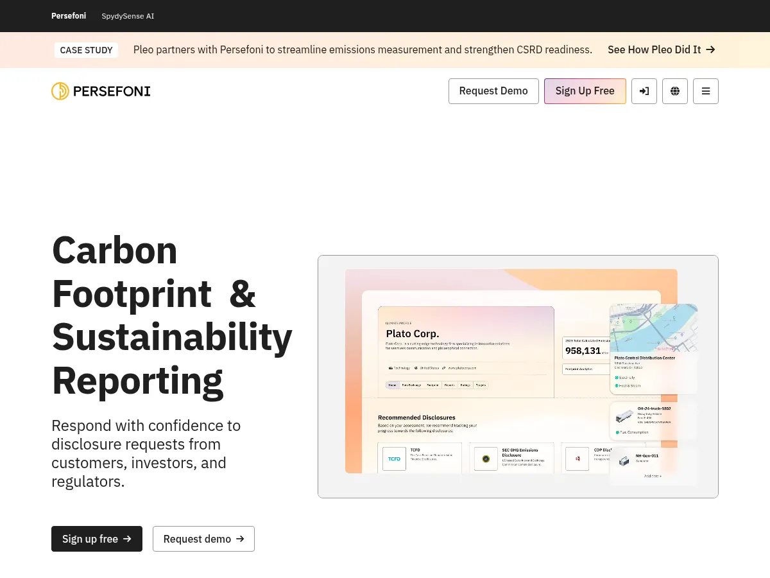Switch to the SpydySense AI tab
This screenshot has width=770, height=578.
click(128, 16)
